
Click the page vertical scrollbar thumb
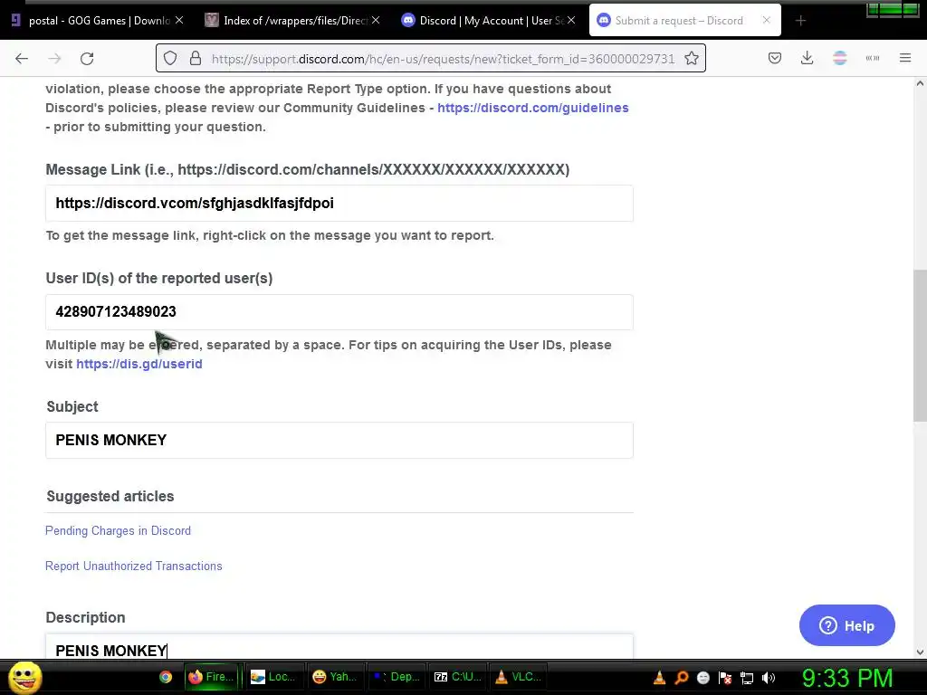pos(920,346)
